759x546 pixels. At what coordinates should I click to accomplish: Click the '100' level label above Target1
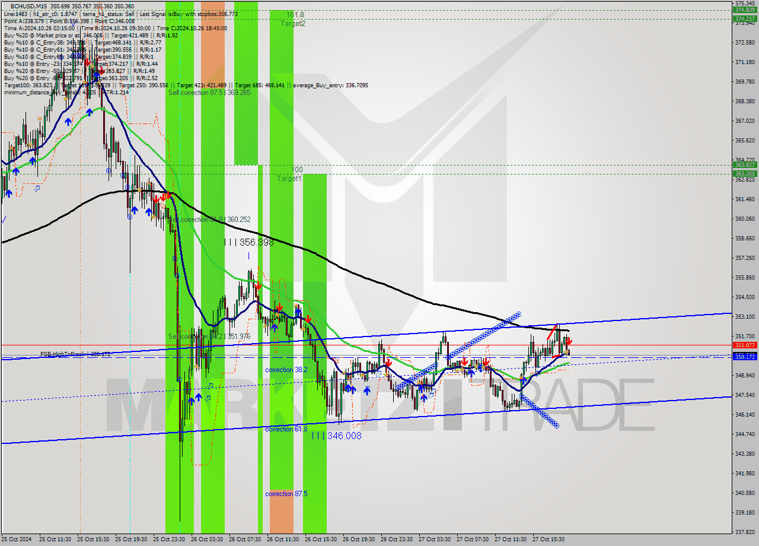click(x=297, y=170)
